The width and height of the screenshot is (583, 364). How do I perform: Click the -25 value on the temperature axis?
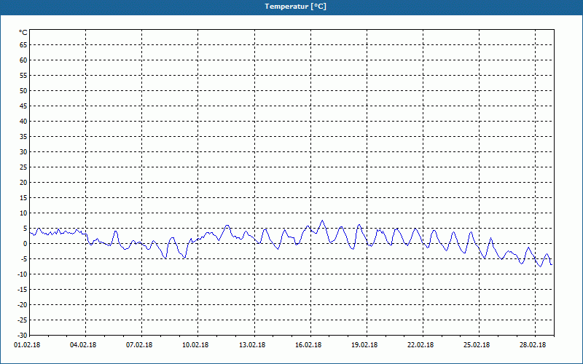click(x=23, y=320)
